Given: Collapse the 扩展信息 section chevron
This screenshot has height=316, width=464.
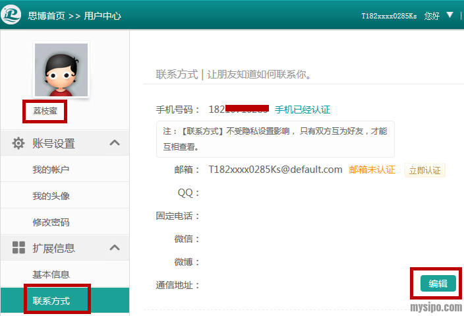Looking at the screenshot, I should pyautogui.click(x=115, y=248).
